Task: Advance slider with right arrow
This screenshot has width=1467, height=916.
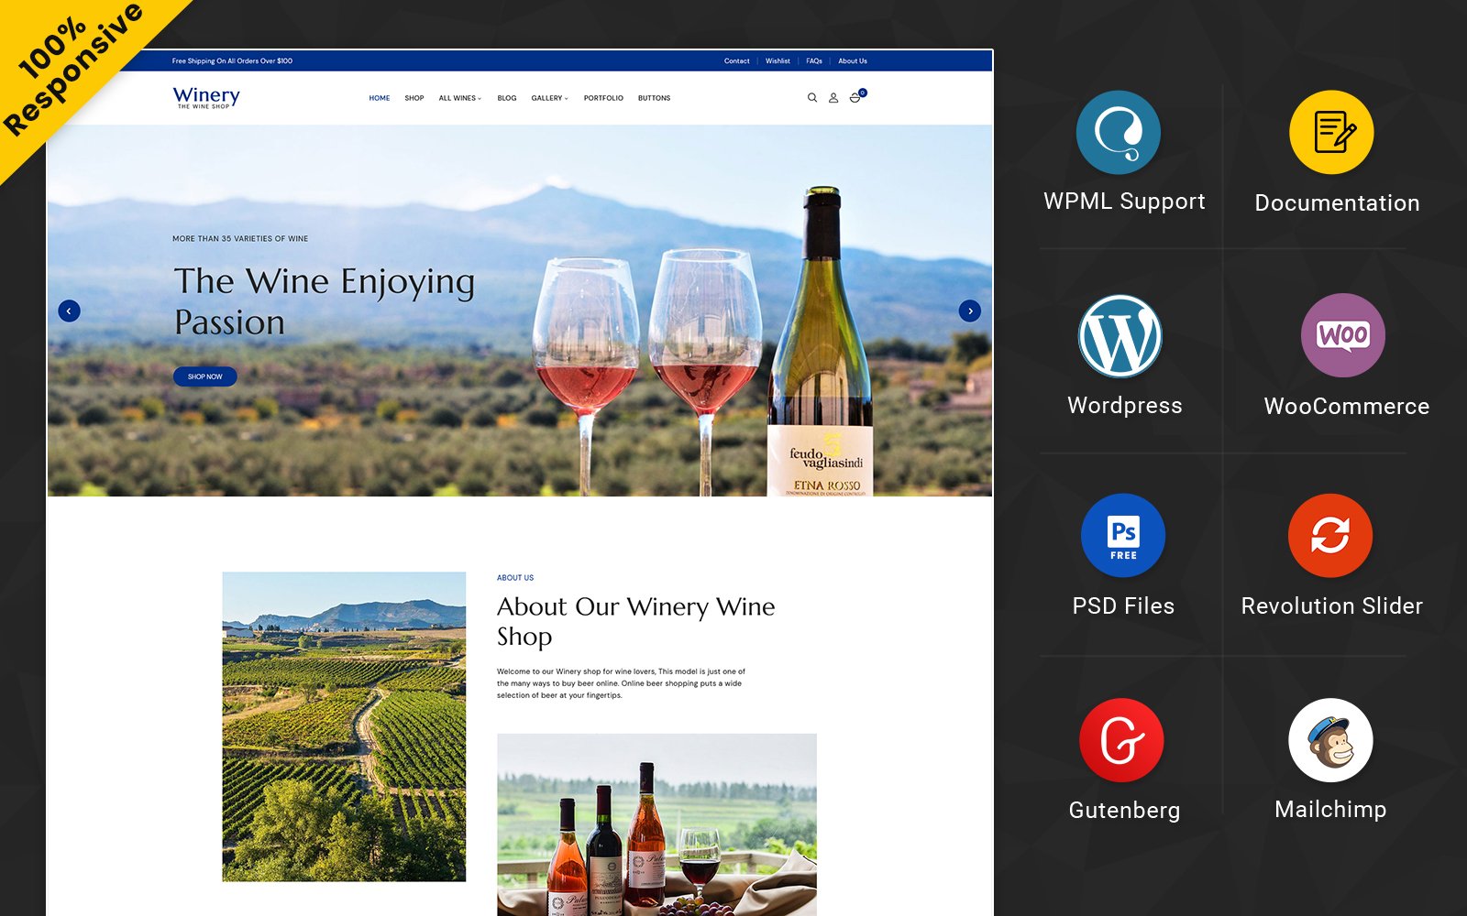Action: 970,311
